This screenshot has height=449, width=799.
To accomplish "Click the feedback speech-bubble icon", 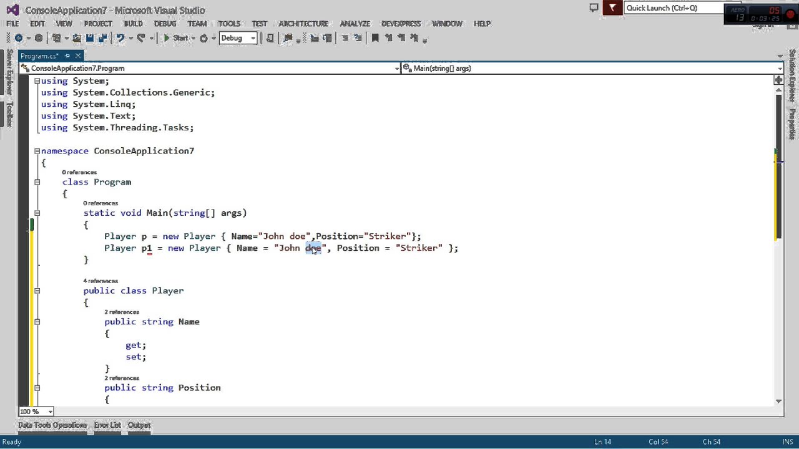I will click(594, 8).
